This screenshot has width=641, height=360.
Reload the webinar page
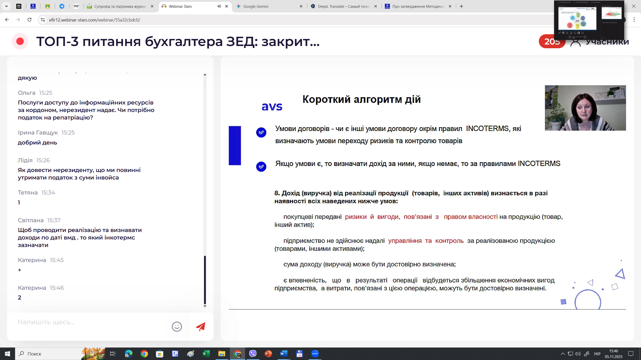coord(29,20)
